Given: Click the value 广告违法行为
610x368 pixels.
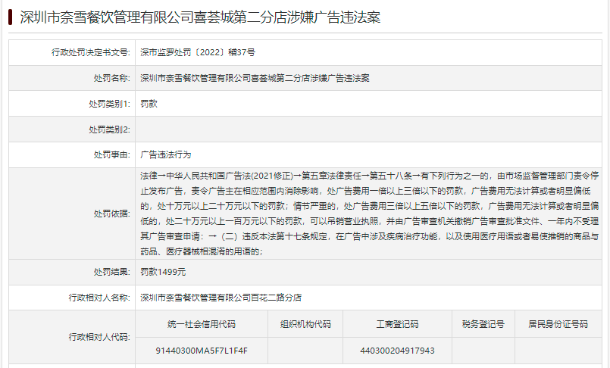Looking at the screenshot, I should 166,154.
